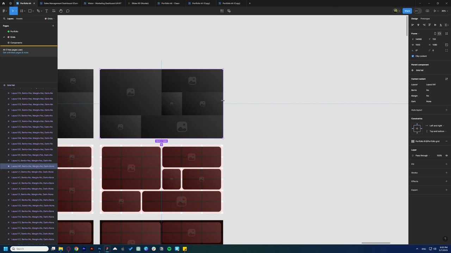Open the zoom level 36% dropdown
Viewport: 451px width, 253px height.
[444, 11]
